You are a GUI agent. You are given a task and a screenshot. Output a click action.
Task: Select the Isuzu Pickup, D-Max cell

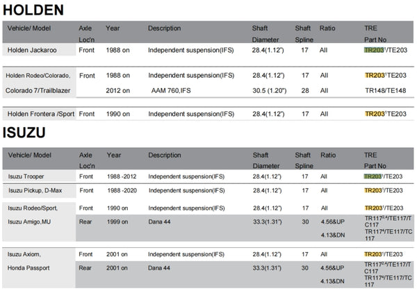point(38,190)
